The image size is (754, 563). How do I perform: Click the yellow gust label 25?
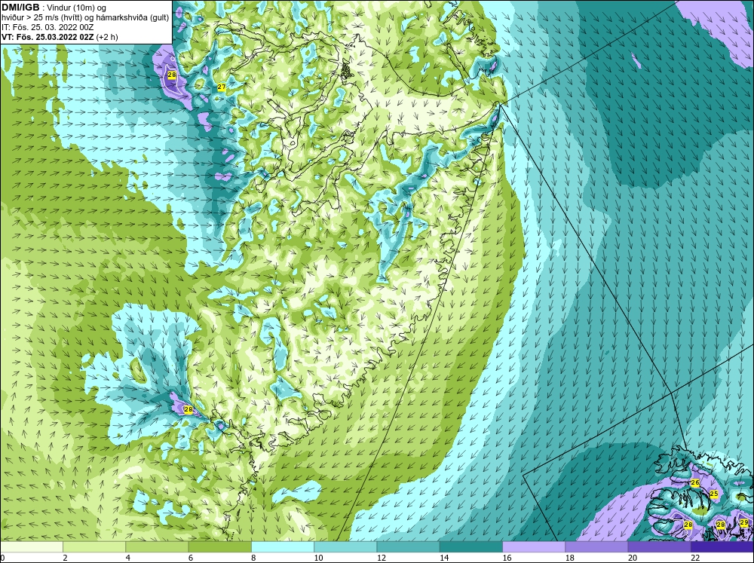coord(713,494)
